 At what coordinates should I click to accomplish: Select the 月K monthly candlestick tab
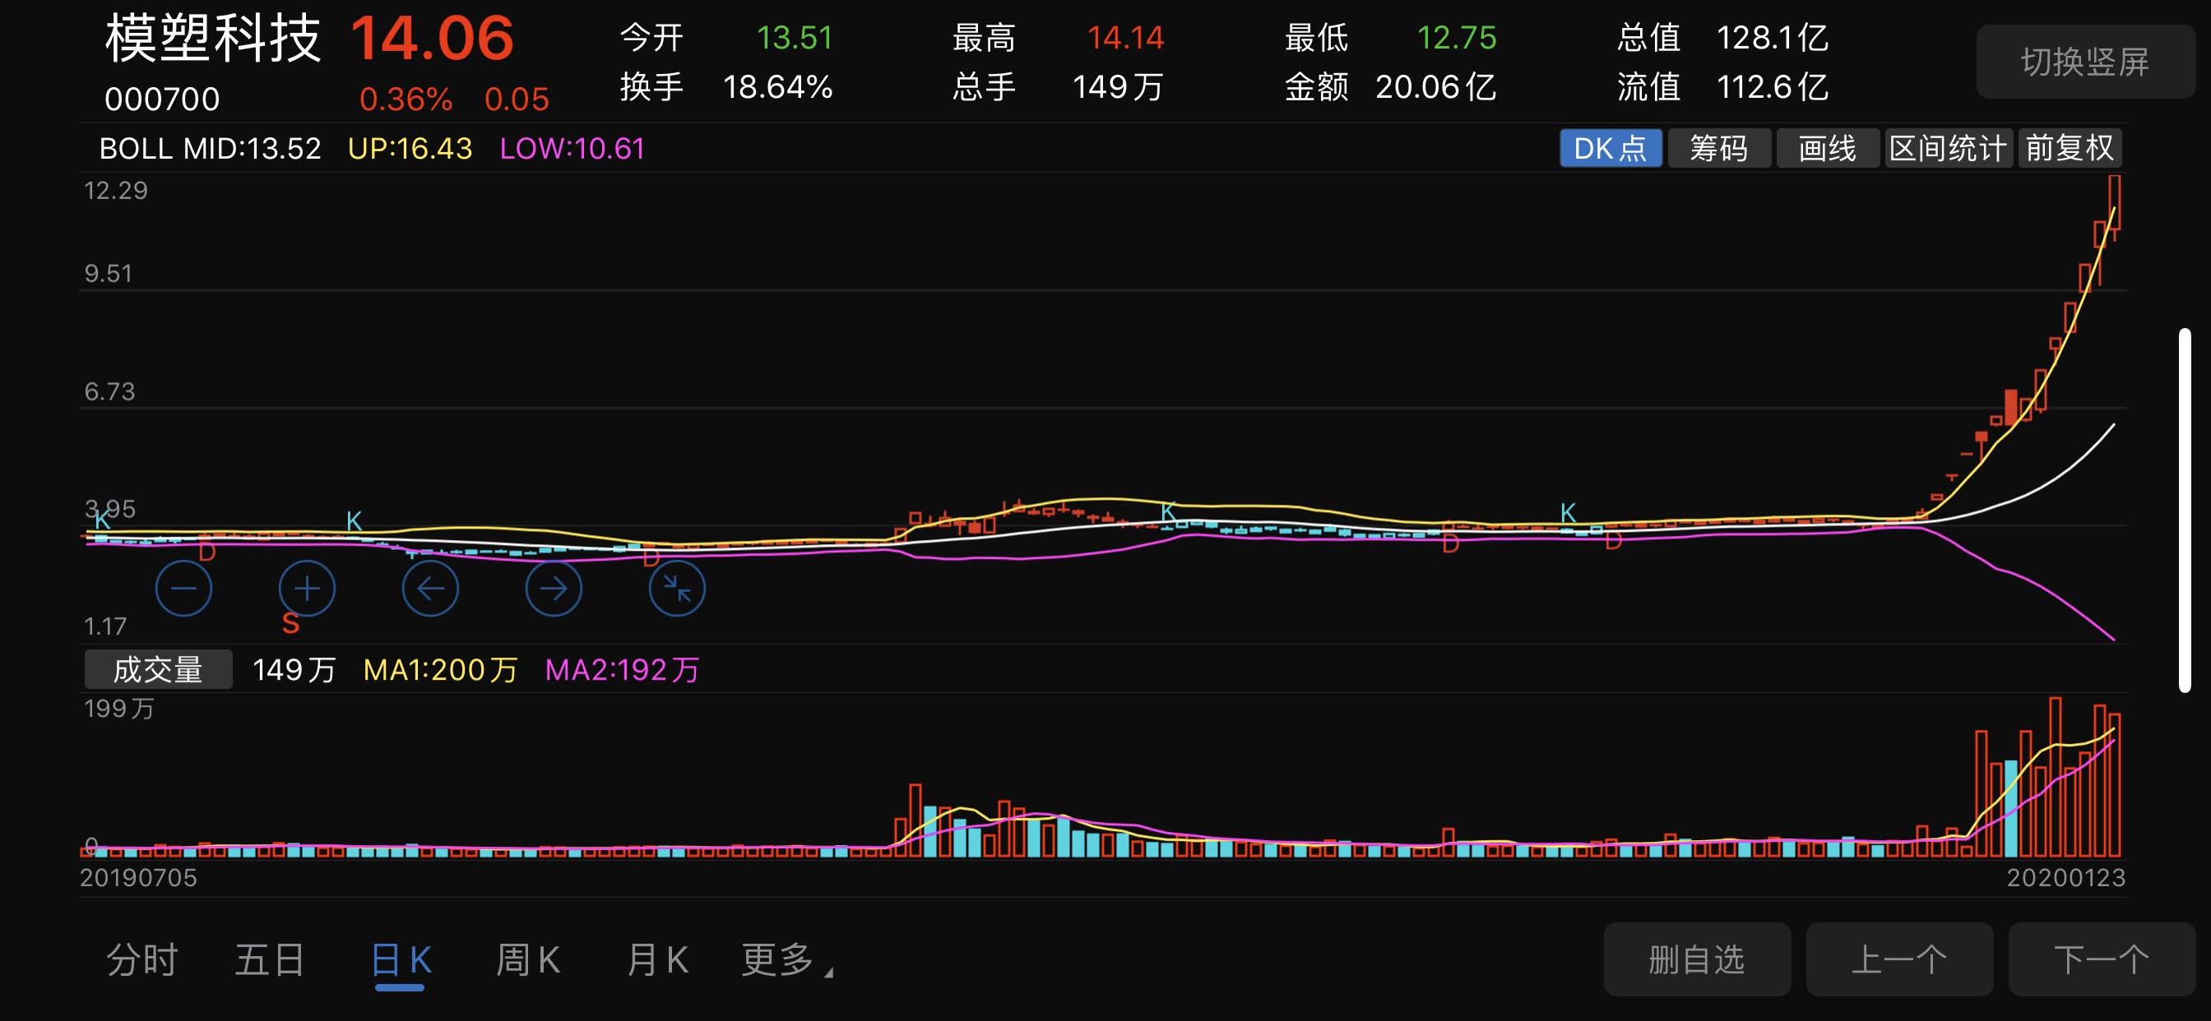pyautogui.click(x=656, y=959)
